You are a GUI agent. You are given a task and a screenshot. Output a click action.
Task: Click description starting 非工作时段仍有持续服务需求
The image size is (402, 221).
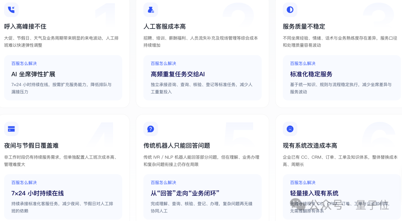tap(61, 161)
